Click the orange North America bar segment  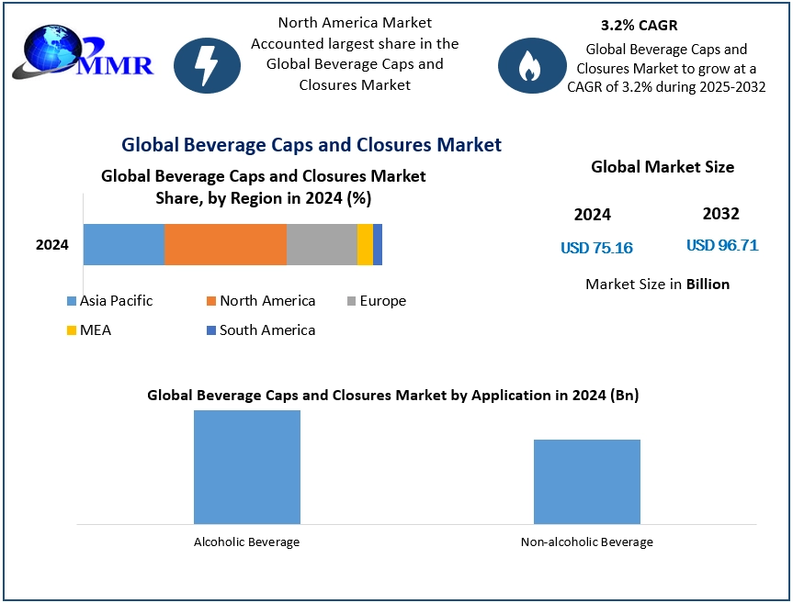coord(225,244)
